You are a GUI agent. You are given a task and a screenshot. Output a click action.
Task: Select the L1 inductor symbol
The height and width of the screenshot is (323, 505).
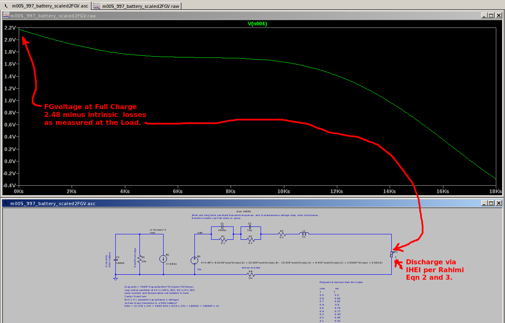click(x=304, y=234)
